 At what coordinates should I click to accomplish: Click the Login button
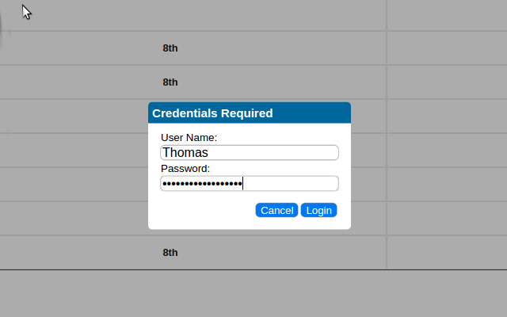pyautogui.click(x=318, y=210)
